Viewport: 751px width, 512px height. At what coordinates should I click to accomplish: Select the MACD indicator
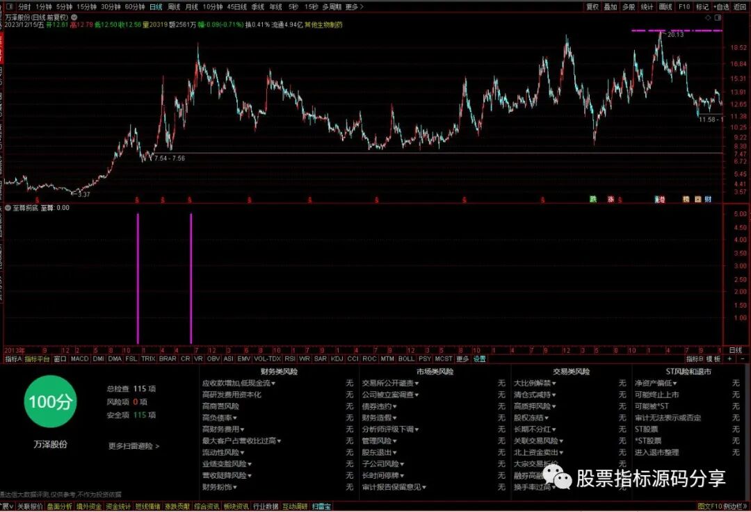79,358
